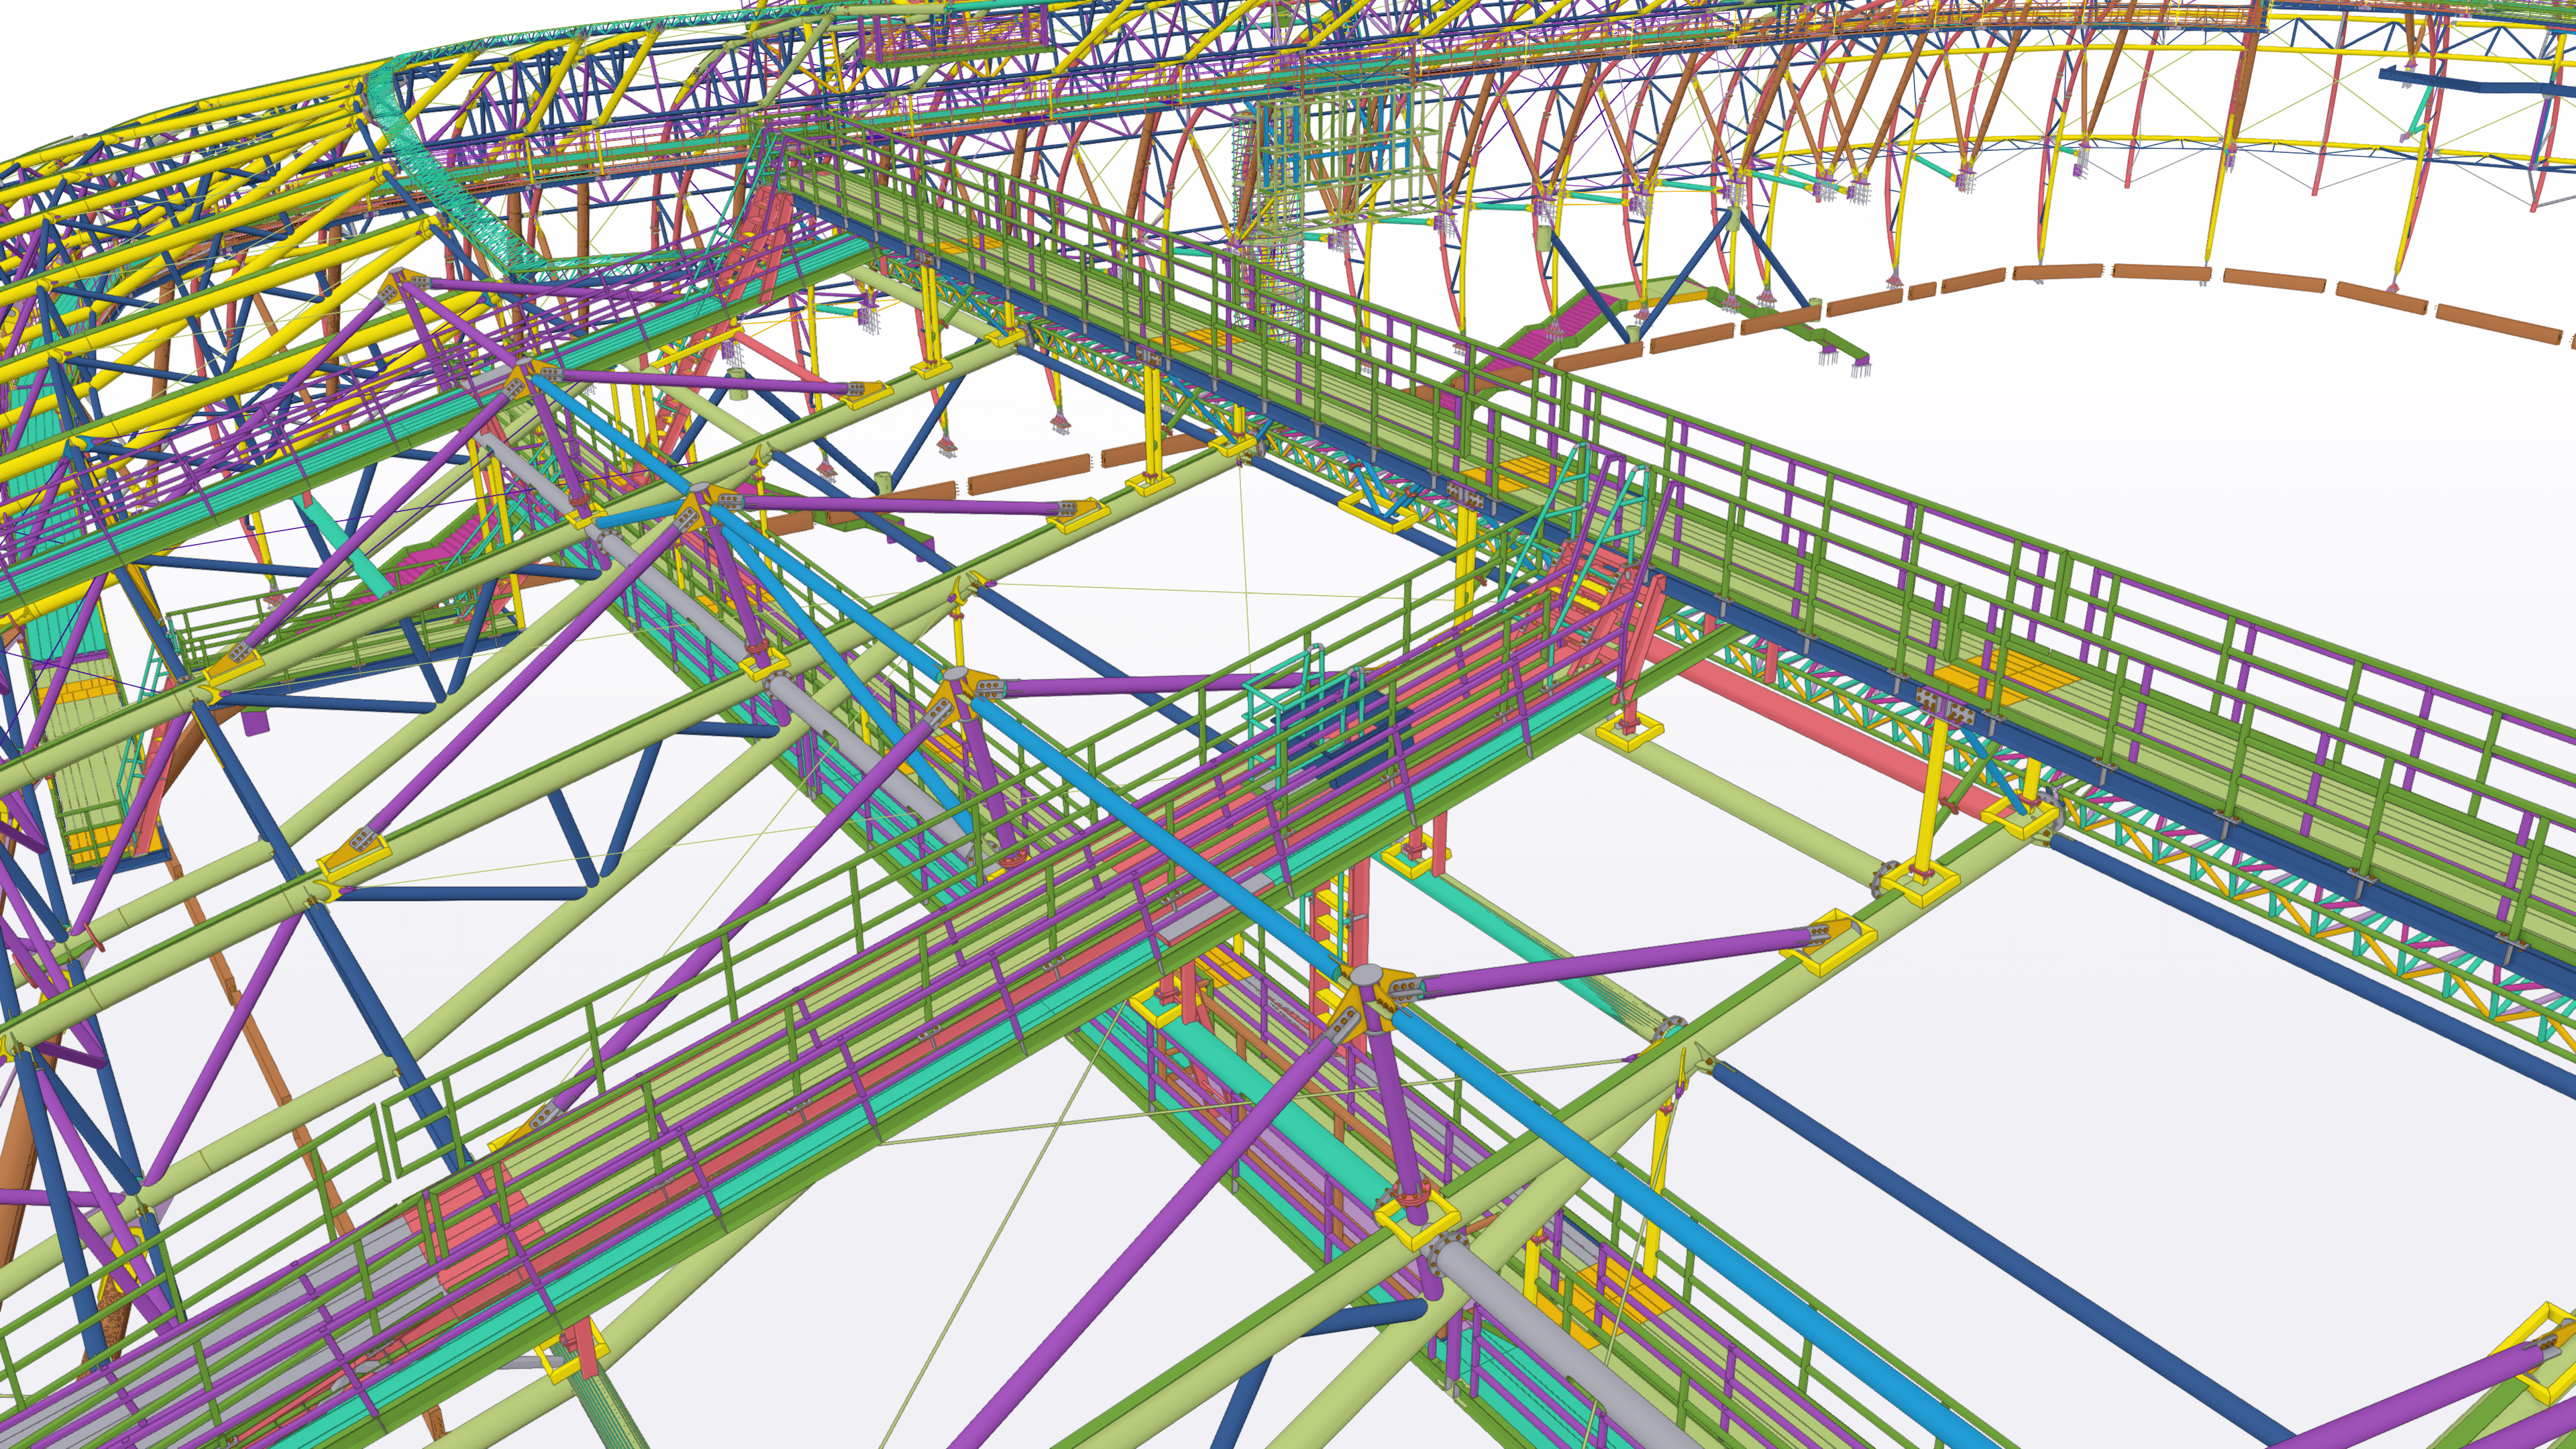Click the gray circular cap where the purple strut meets the yellow bracket

[x=1366, y=976]
